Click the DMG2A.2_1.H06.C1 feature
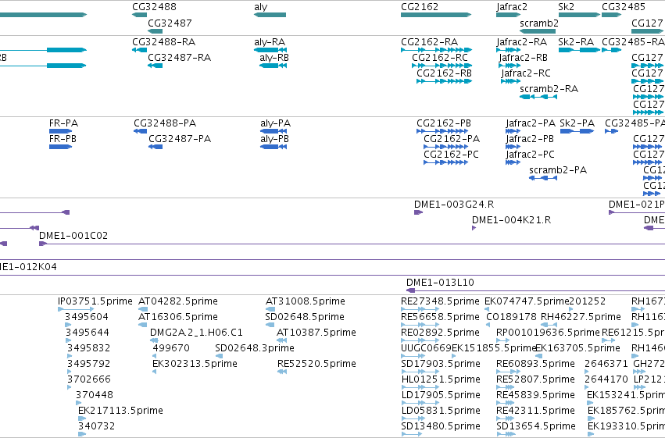665x438 pixels. tap(155, 341)
